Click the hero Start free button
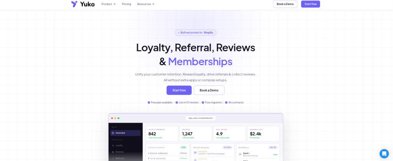393x161 pixels. [179, 90]
